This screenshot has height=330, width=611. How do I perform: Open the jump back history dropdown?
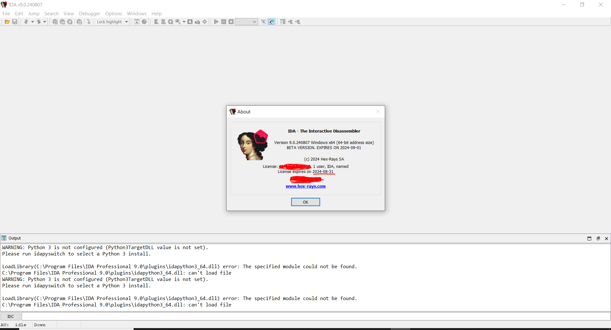pos(32,22)
